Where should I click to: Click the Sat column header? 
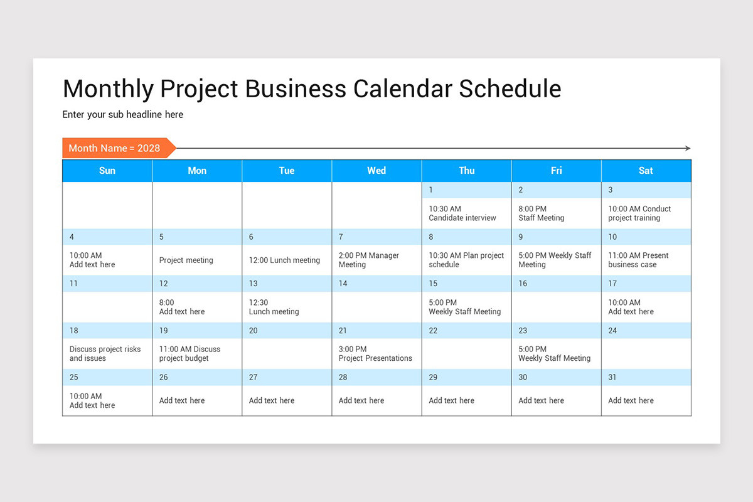pyautogui.click(x=646, y=171)
